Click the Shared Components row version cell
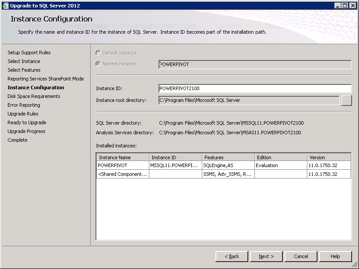Screen dimensions: 359x269 coord(329,174)
